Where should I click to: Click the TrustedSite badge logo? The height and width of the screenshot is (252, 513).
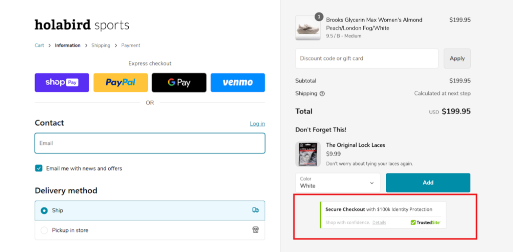(x=426, y=222)
